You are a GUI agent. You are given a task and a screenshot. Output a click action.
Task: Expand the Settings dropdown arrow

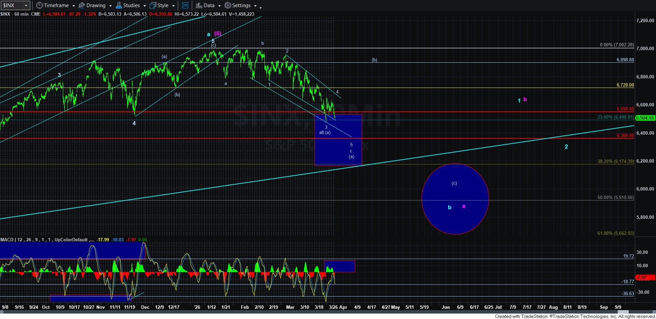click(x=255, y=6)
